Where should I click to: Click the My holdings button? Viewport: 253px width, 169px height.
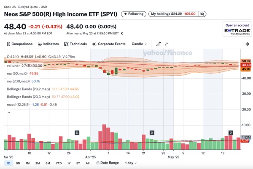pos(173,14)
